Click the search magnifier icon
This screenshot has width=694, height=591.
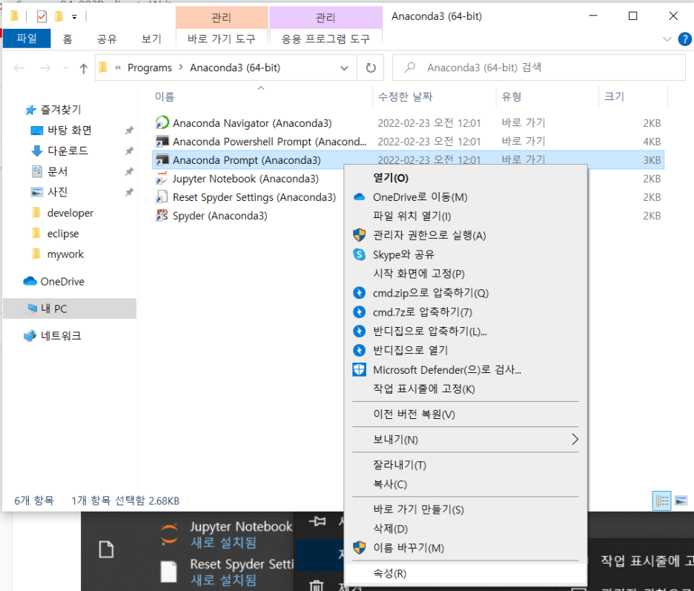click(410, 67)
